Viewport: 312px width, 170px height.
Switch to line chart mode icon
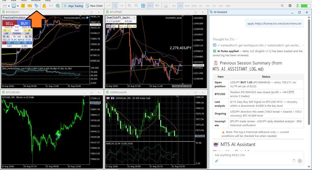[122, 6]
